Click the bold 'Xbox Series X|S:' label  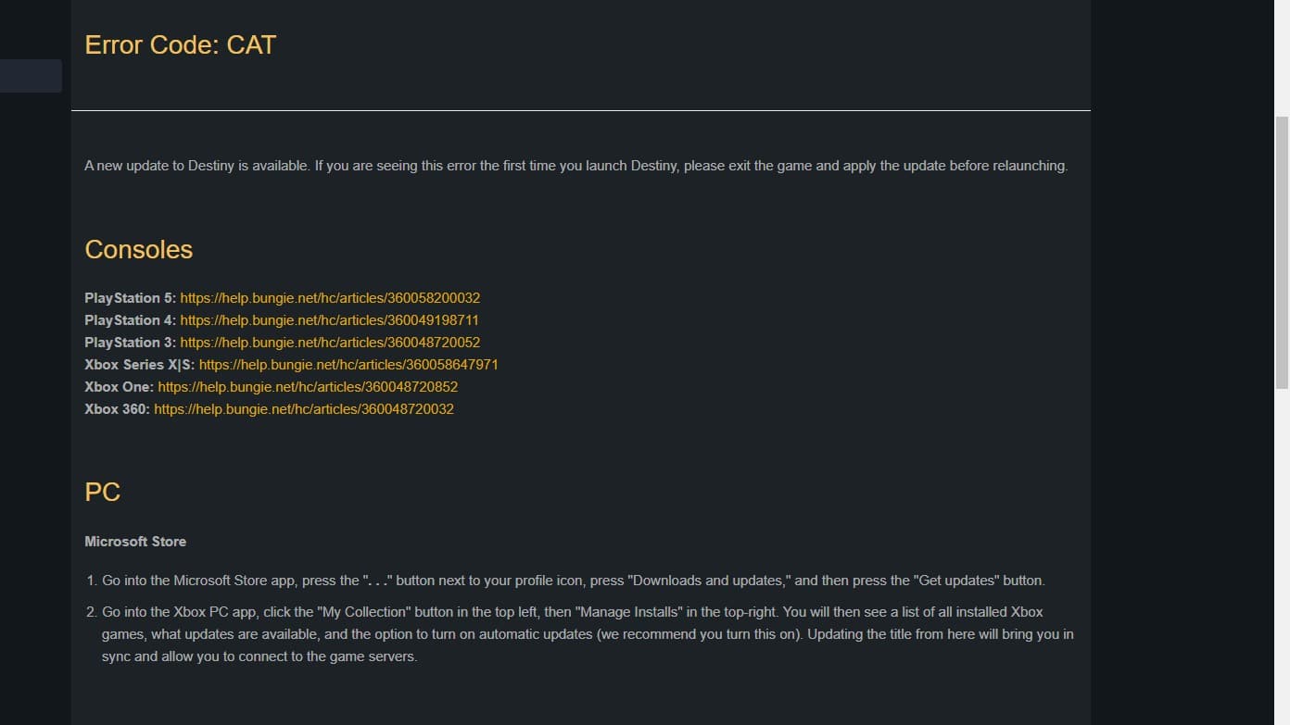pos(140,365)
